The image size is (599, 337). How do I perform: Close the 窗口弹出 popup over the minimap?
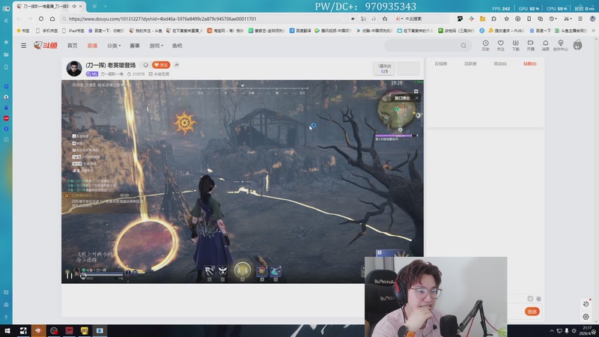coord(417,98)
